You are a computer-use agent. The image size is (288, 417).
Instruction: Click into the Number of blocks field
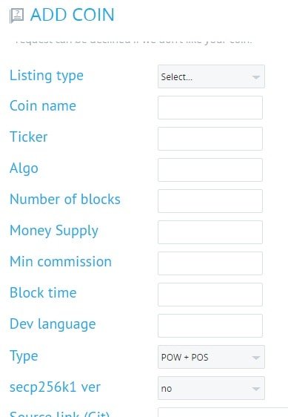[x=210, y=201]
